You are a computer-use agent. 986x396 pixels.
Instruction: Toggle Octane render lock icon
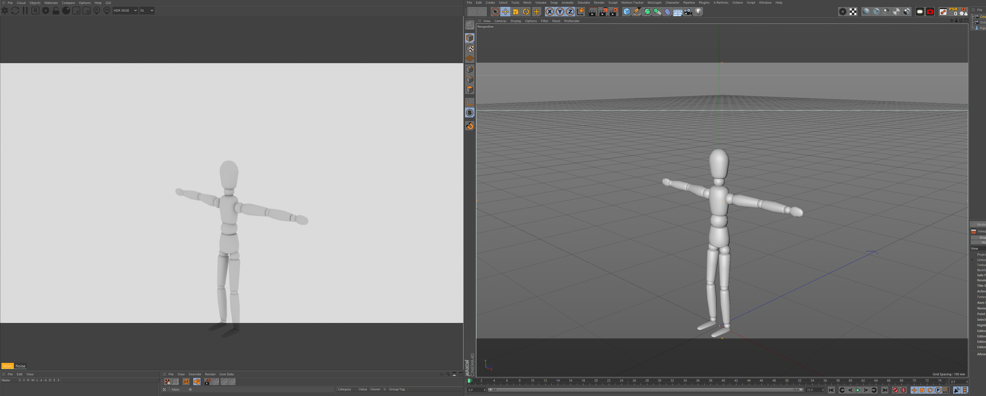click(x=56, y=11)
